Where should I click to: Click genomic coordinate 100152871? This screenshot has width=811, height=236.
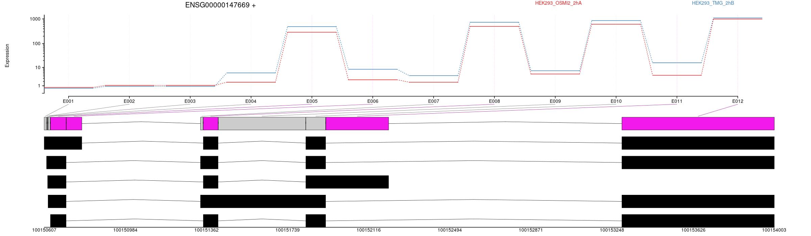click(x=531, y=230)
